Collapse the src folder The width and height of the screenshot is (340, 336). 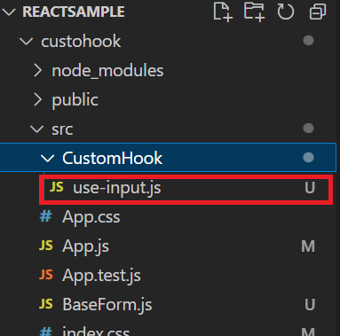(x=37, y=129)
